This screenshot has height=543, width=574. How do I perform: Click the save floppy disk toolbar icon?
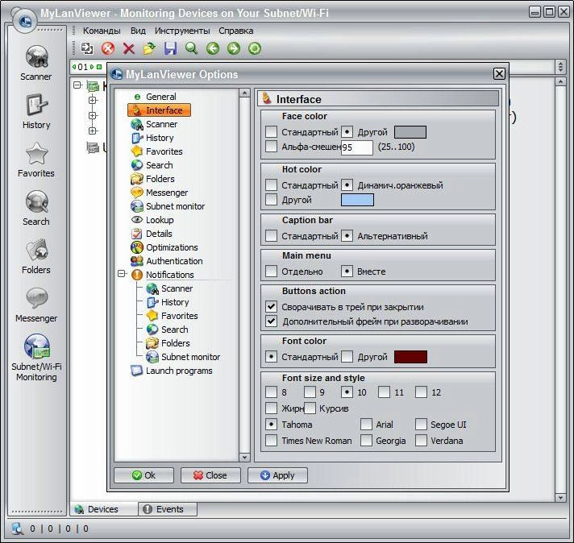[170, 48]
